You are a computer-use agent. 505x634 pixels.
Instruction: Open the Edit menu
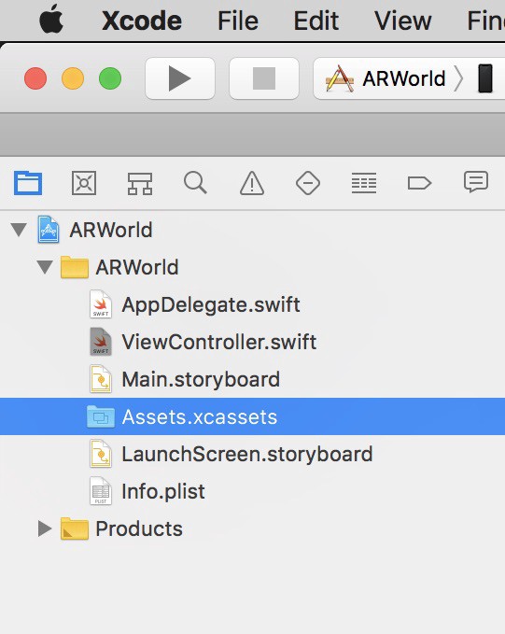(x=316, y=21)
